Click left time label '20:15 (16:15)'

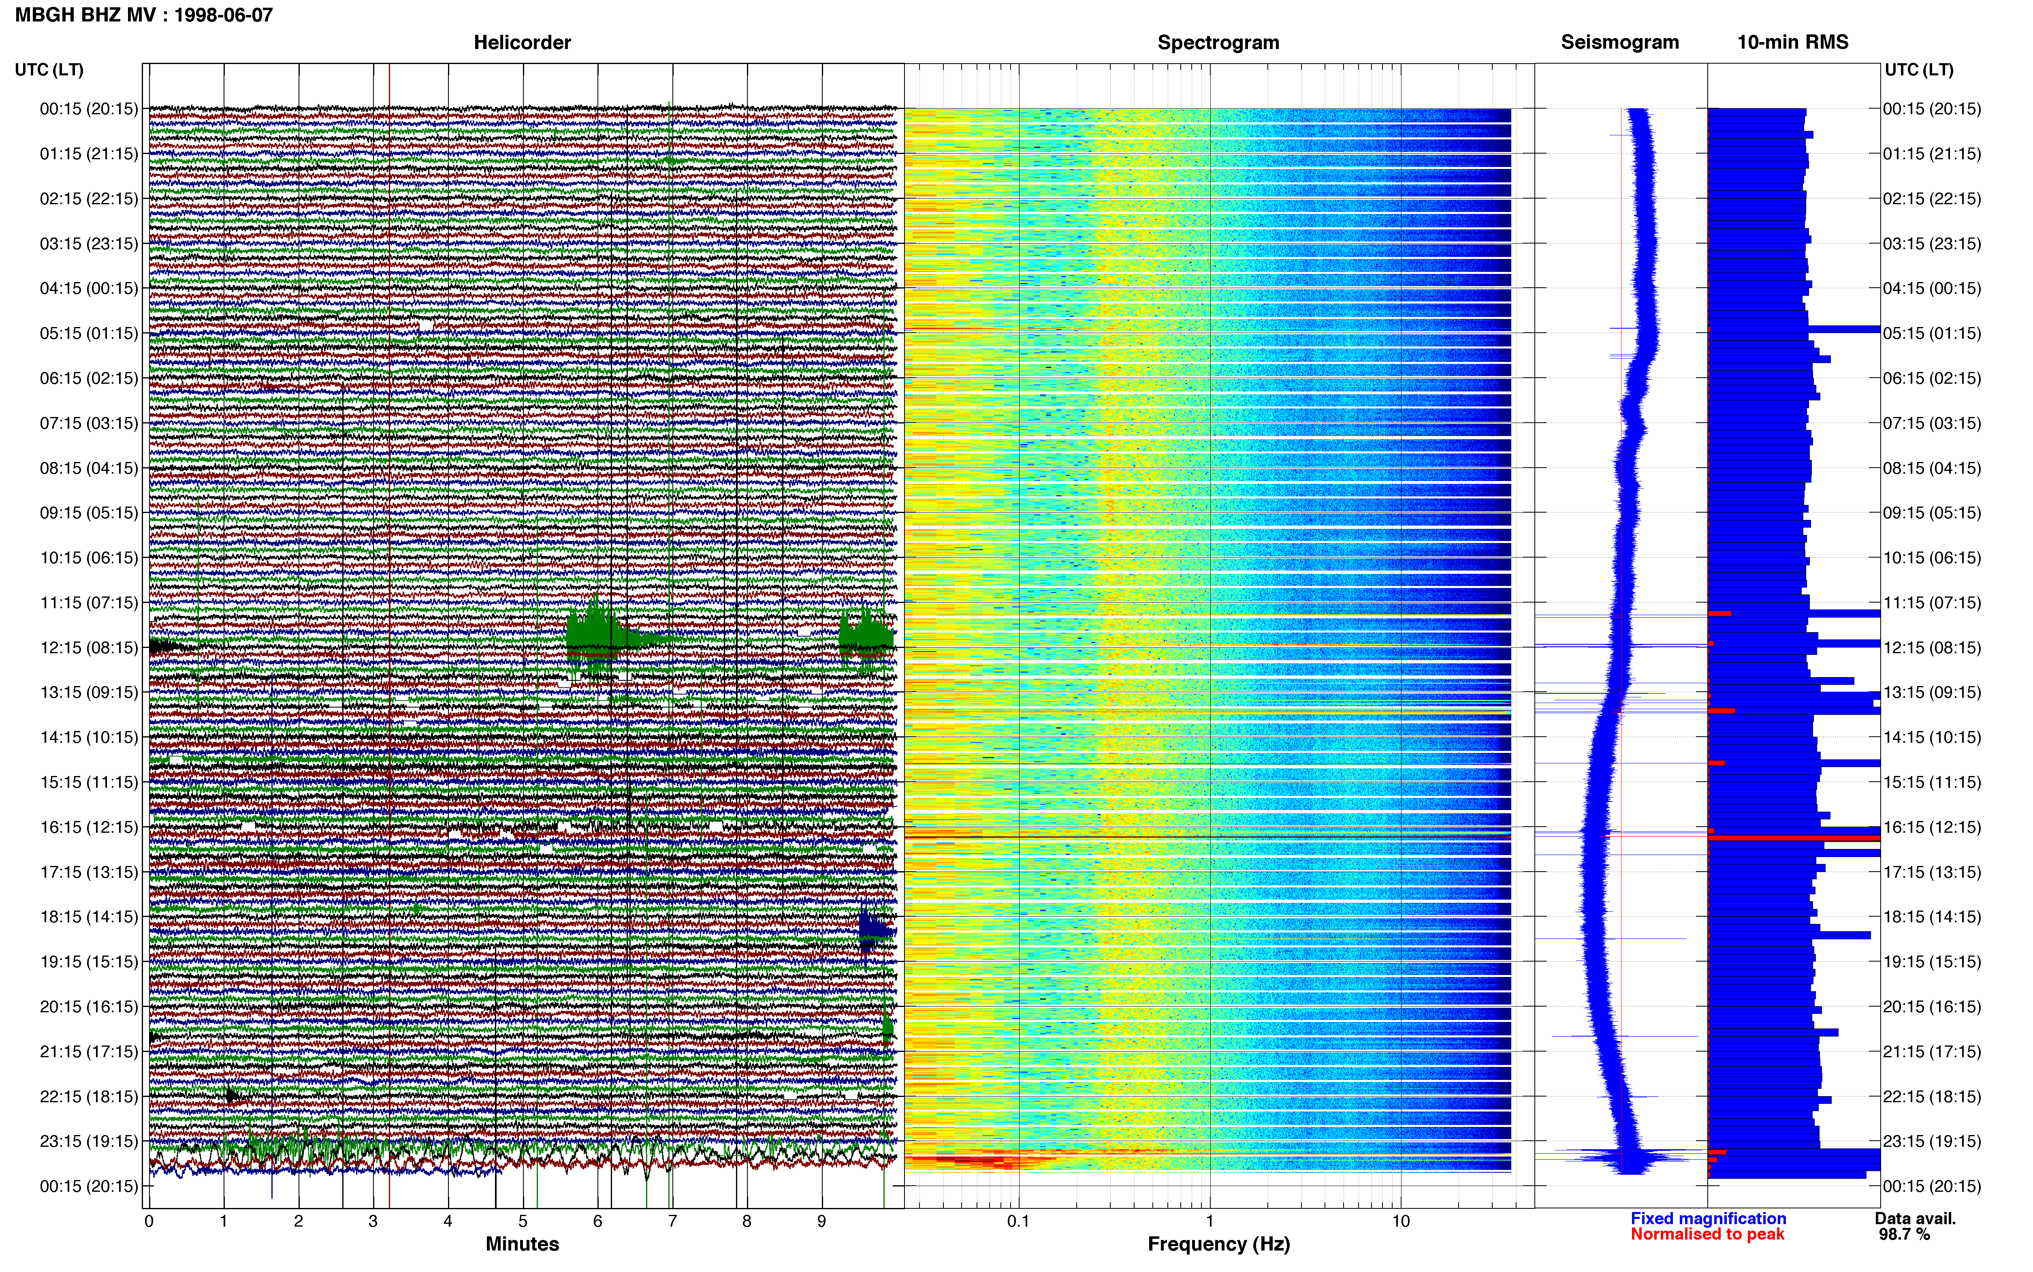pos(89,1007)
